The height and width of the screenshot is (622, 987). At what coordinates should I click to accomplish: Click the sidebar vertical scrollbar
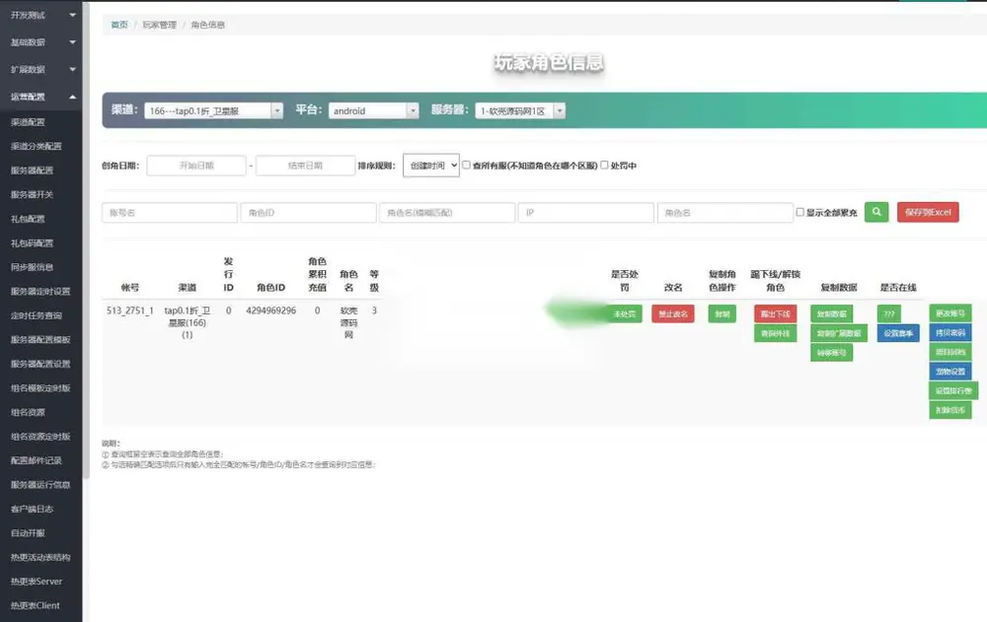pyautogui.click(x=86, y=239)
